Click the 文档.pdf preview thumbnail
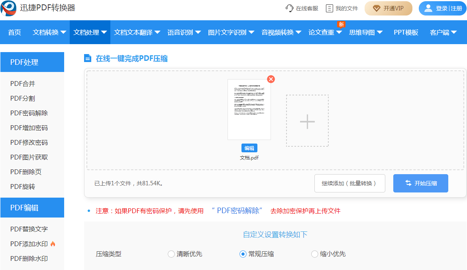The width and height of the screenshot is (467, 270). [x=249, y=109]
